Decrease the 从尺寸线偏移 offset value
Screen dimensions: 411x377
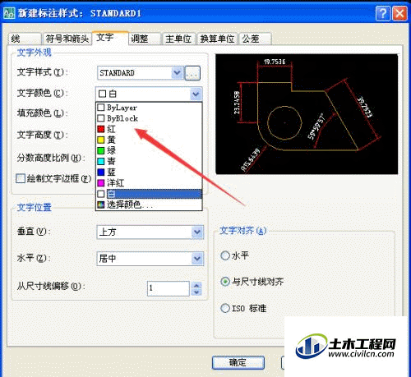click(196, 292)
